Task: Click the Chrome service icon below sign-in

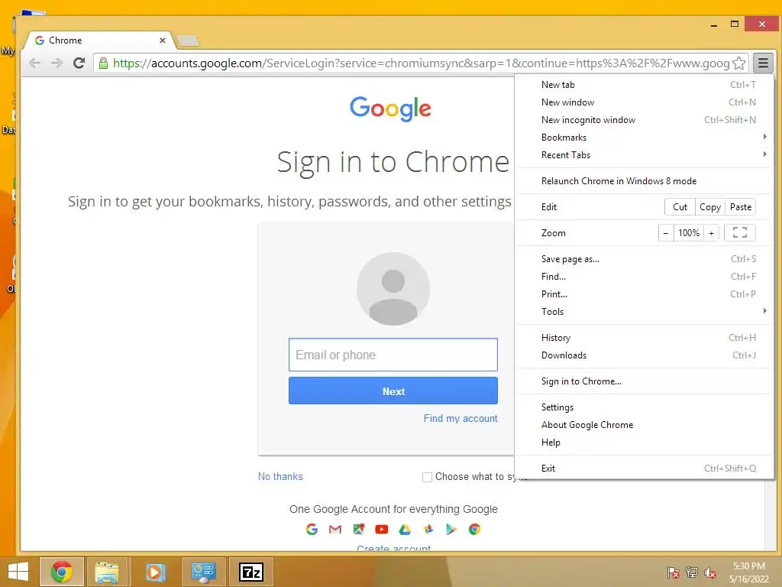Action: (474, 529)
